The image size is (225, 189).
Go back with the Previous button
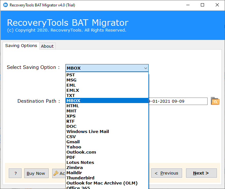[167, 173]
